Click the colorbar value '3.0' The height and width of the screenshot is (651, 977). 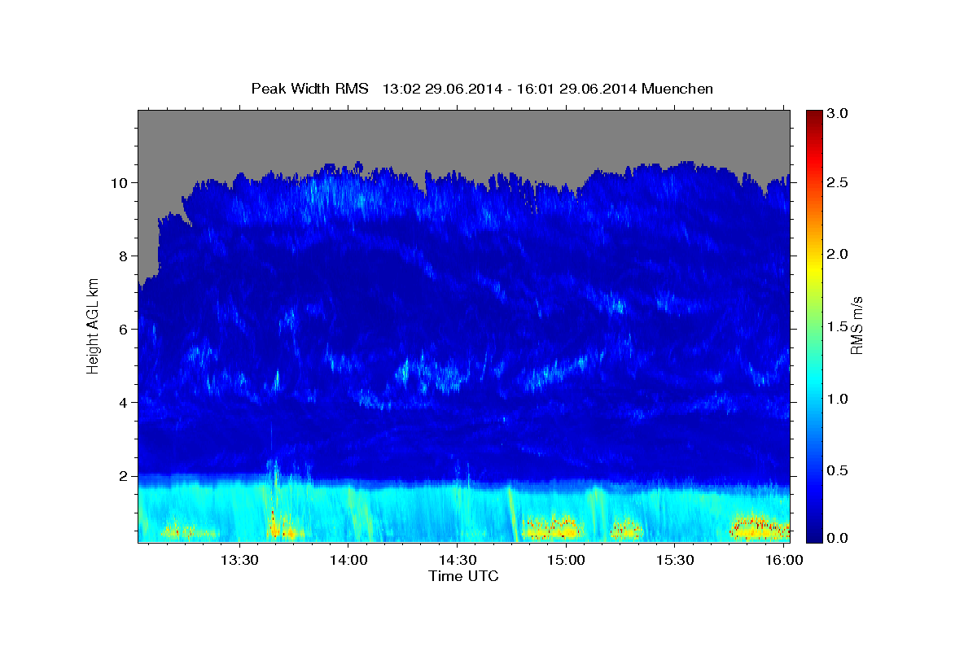(838, 114)
